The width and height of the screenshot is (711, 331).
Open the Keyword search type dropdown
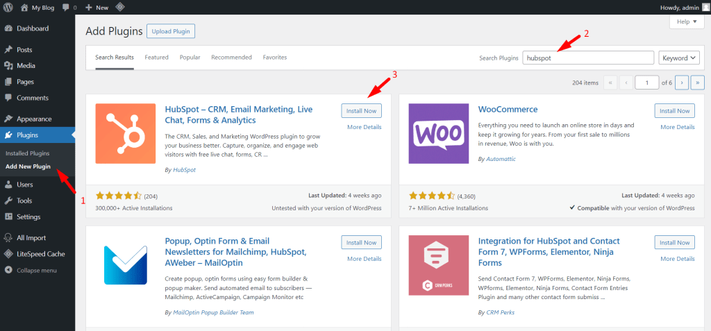pos(679,58)
